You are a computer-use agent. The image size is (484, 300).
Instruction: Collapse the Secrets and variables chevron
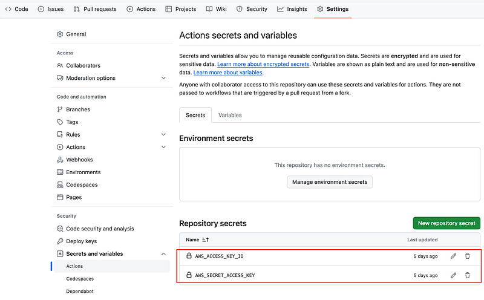163,253
